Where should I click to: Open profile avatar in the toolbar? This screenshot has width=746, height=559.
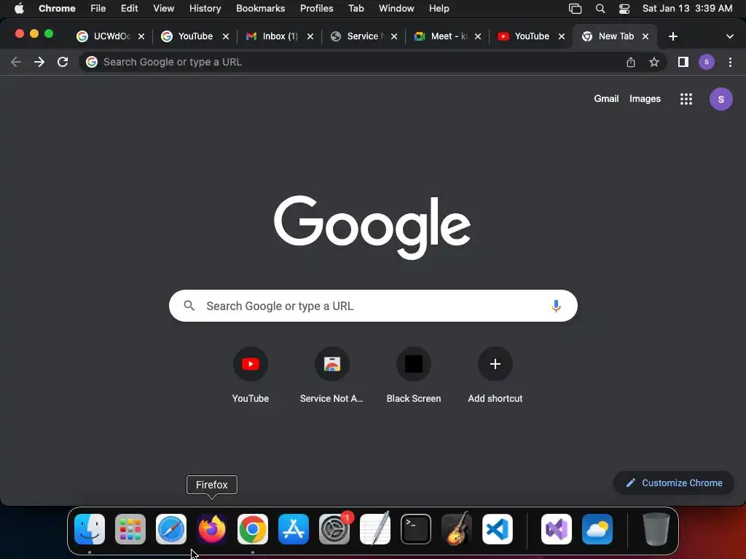[x=707, y=62]
